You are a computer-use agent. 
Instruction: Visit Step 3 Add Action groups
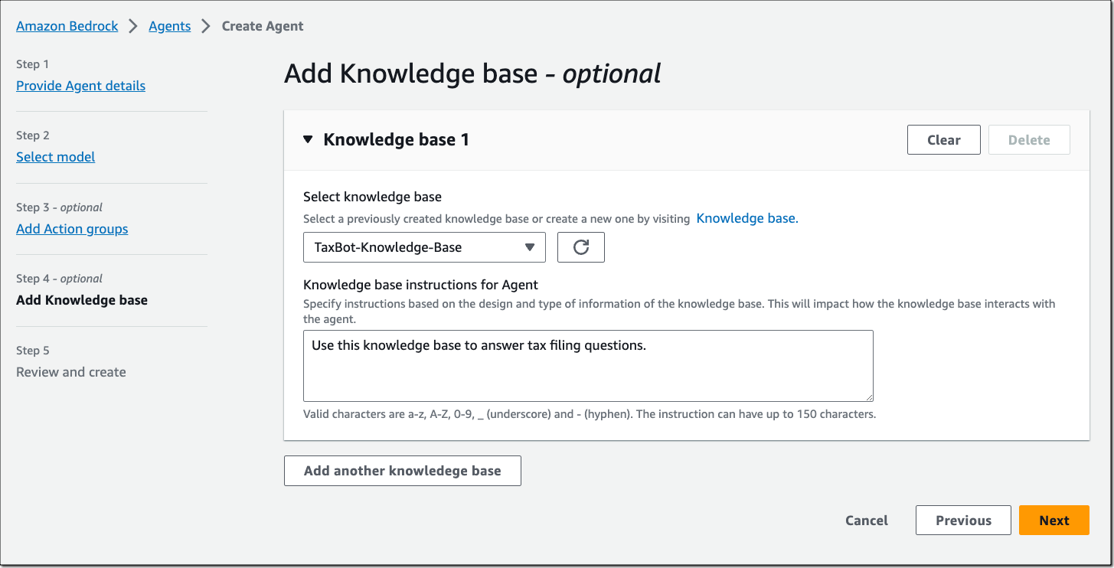(72, 228)
